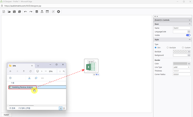Switch to the Form1 tab
This screenshot has height=117, width=193.
click(6, 115)
